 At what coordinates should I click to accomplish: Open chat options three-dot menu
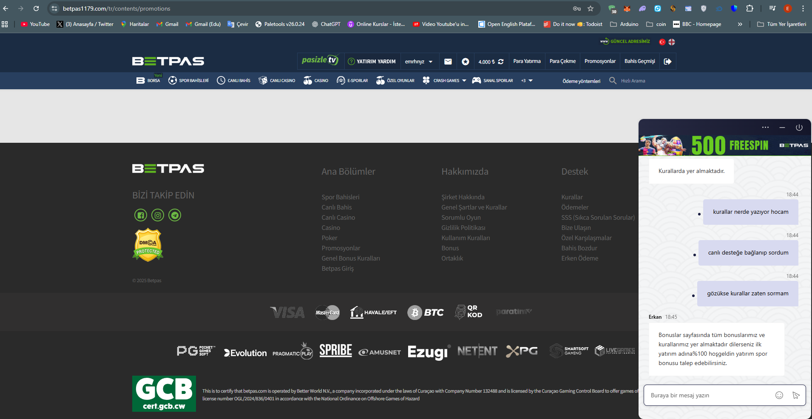[765, 127]
